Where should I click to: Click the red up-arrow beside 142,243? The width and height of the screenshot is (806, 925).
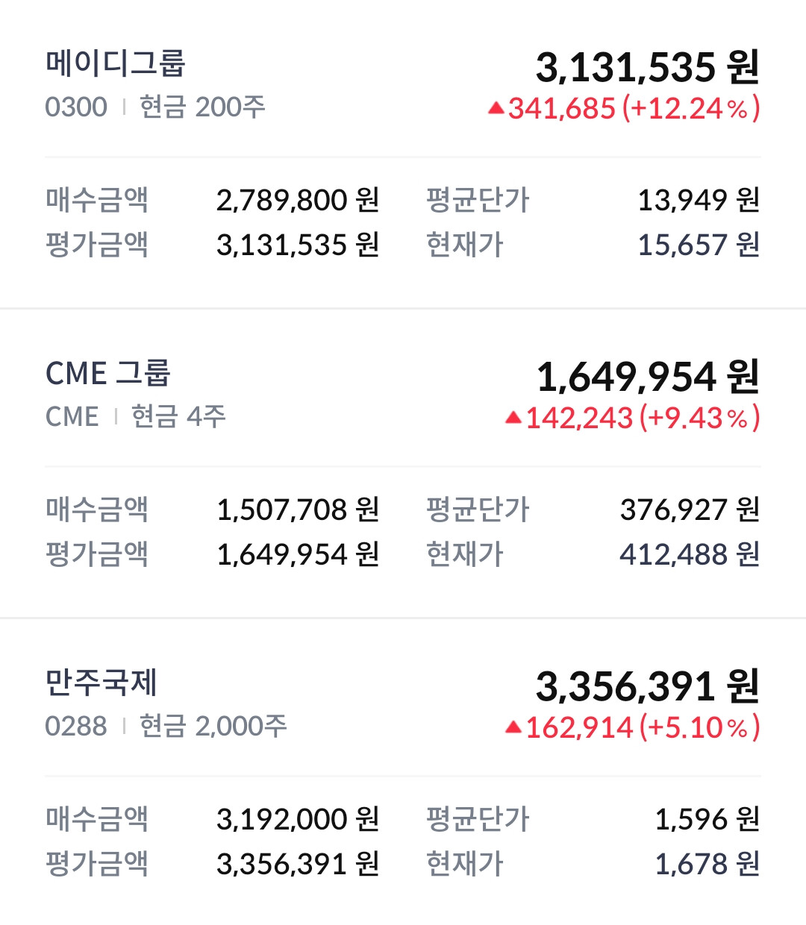click(513, 418)
